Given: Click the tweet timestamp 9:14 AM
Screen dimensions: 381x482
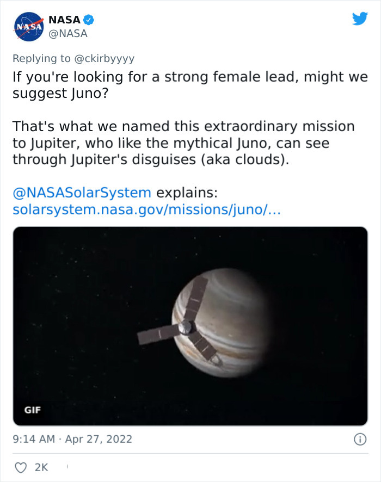Looking at the screenshot, I should 34,439.
